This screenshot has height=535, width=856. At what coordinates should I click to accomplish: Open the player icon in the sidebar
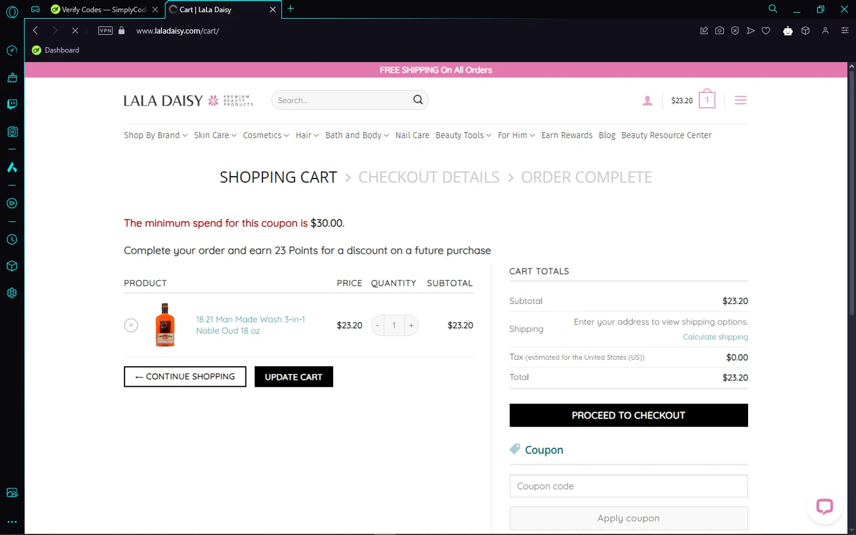(12, 204)
